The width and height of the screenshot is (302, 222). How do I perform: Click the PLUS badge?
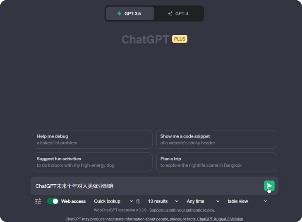tap(180, 39)
